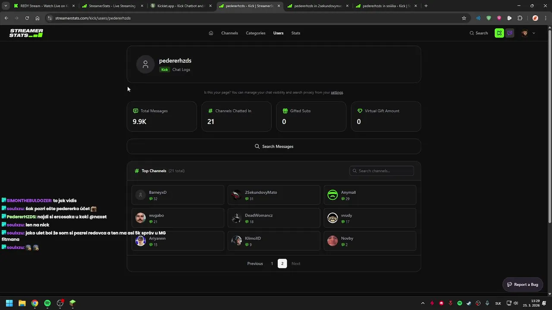Go to browser home page
The height and width of the screenshot is (310, 552).
[x=38, y=18]
